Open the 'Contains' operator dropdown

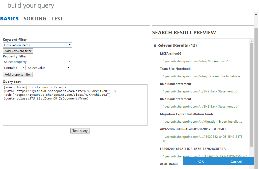coord(14,67)
